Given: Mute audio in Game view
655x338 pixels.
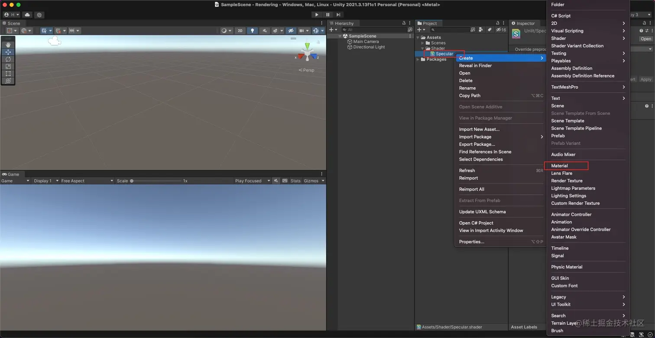Looking at the screenshot, I should (x=276, y=181).
